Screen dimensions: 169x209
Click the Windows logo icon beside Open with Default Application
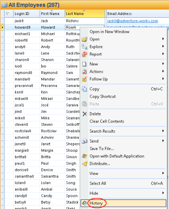[x=85, y=156]
